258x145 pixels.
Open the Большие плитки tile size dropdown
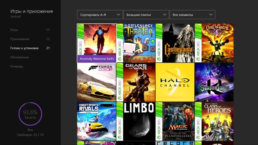pos(146,14)
